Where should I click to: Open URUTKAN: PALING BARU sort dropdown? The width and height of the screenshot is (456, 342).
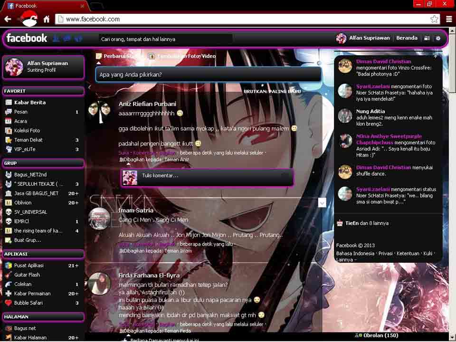[x=272, y=91]
